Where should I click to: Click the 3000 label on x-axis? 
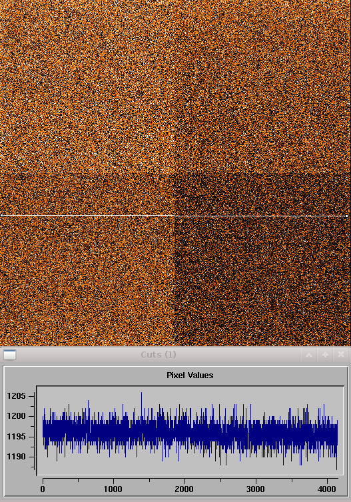pyautogui.click(x=256, y=489)
